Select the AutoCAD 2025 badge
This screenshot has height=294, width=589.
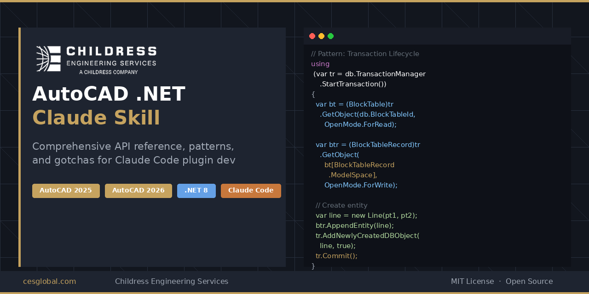66,191
